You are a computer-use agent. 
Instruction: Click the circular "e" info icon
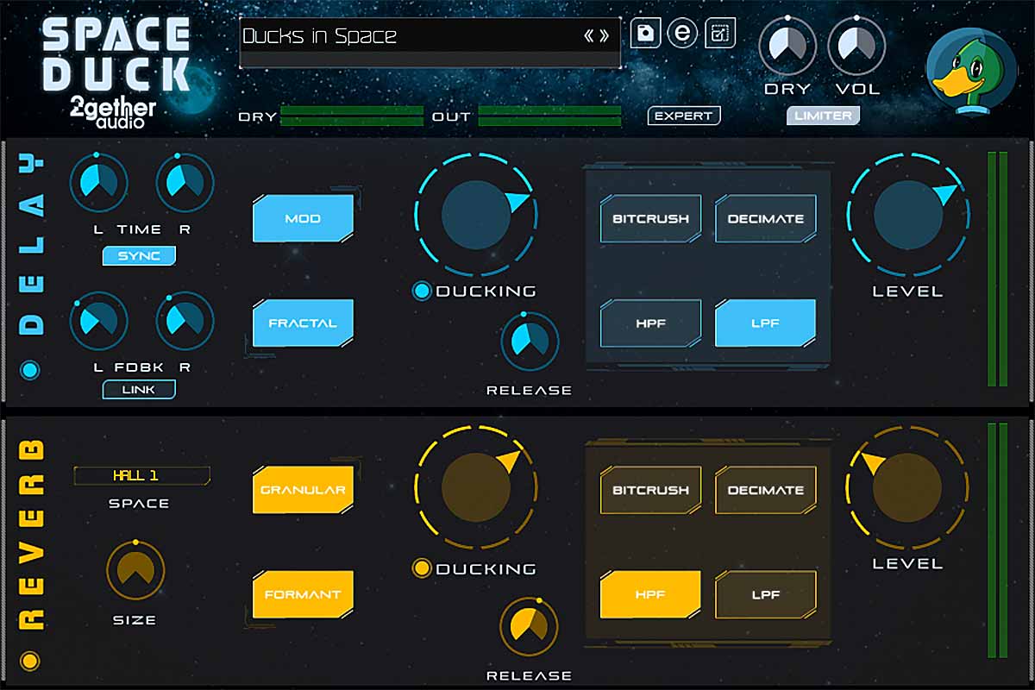click(x=682, y=33)
